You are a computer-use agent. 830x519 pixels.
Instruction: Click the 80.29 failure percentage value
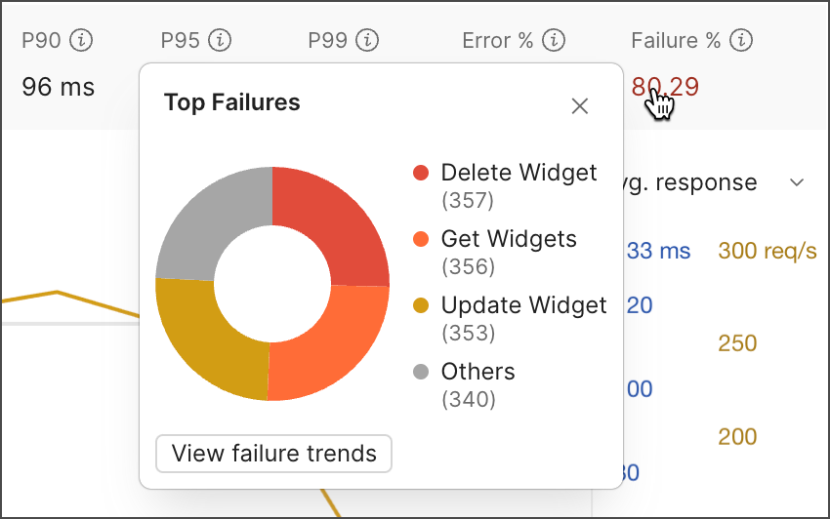click(x=665, y=87)
